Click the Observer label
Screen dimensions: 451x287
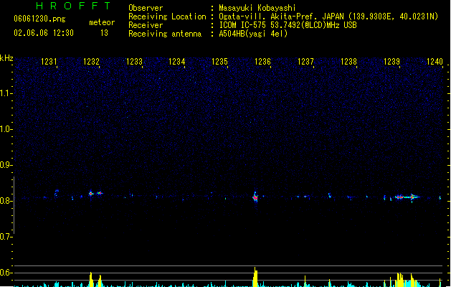pos(146,8)
